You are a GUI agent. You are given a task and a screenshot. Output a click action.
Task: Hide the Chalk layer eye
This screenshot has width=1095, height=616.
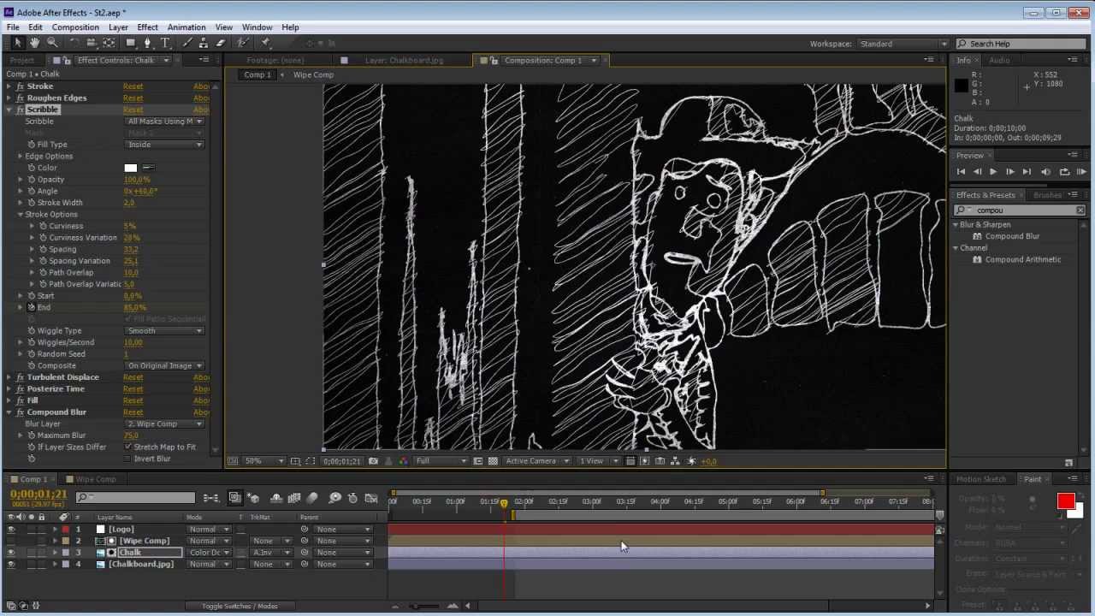11,553
